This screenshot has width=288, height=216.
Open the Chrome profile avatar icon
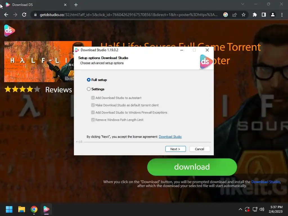point(273,15)
